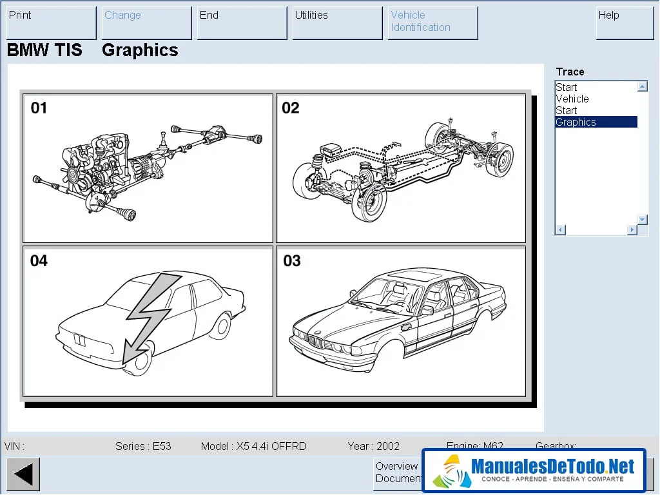The image size is (660, 495).
Task: Click the Print button
Action: pyautogui.click(x=52, y=23)
